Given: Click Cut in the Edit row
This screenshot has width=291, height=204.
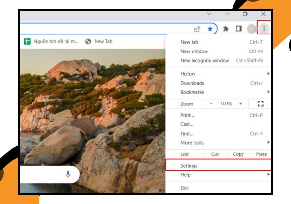Looking at the screenshot, I should coord(215,154).
